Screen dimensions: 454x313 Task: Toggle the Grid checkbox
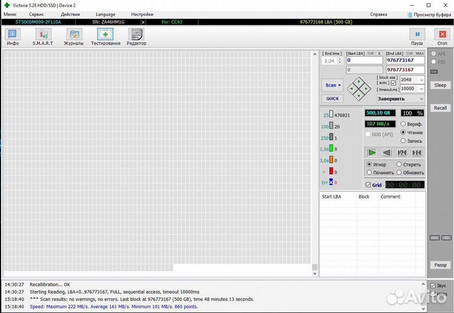pos(369,185)
